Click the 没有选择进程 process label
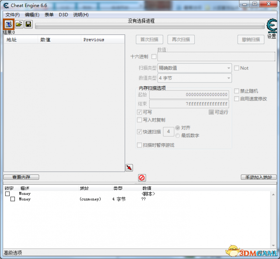This screenshot has width=280, height=259. pyautogui.click(x=141, y=21)
